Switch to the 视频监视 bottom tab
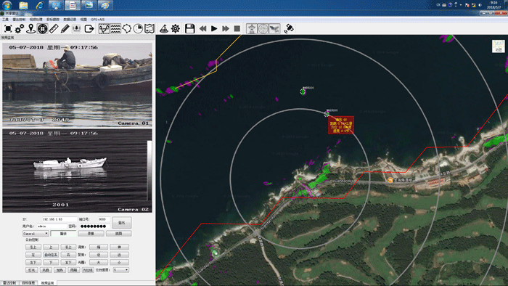Screen dimensions: 508x286 [47, 283]
